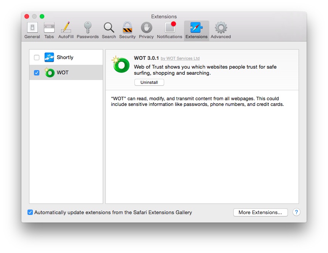Image resolution: width=328 pixels, height=253 pixels.
Task: Open the Search magnifier pane
Action: coord(109,30)
